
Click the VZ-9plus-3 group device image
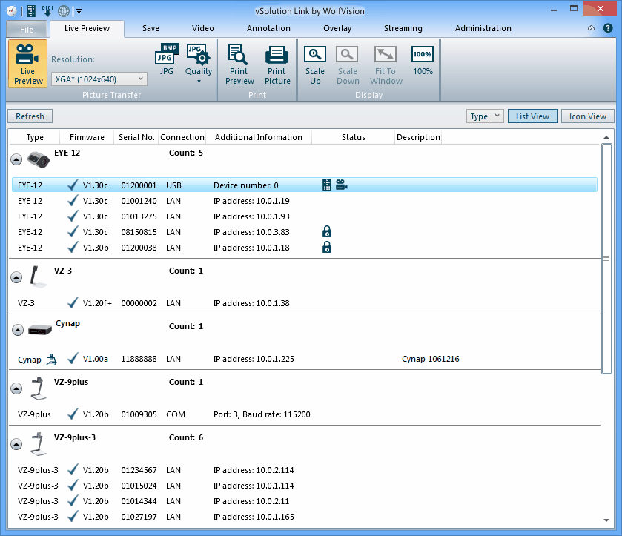tap(38, 443)
